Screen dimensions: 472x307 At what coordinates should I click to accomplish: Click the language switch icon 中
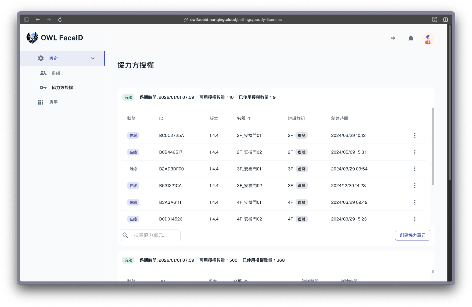(393, 38)
